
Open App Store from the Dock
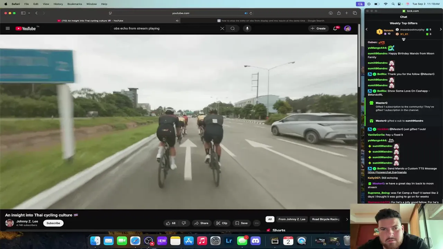point(189,241)
